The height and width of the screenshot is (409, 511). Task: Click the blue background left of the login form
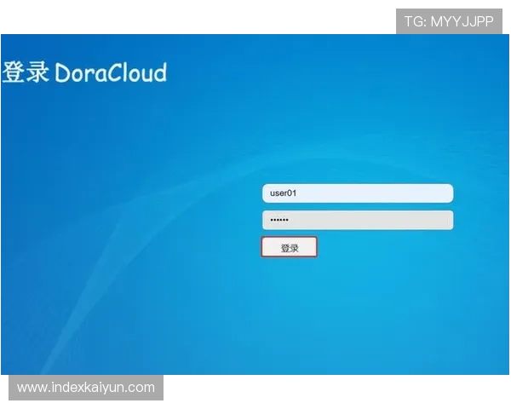(x=128, y=222)
